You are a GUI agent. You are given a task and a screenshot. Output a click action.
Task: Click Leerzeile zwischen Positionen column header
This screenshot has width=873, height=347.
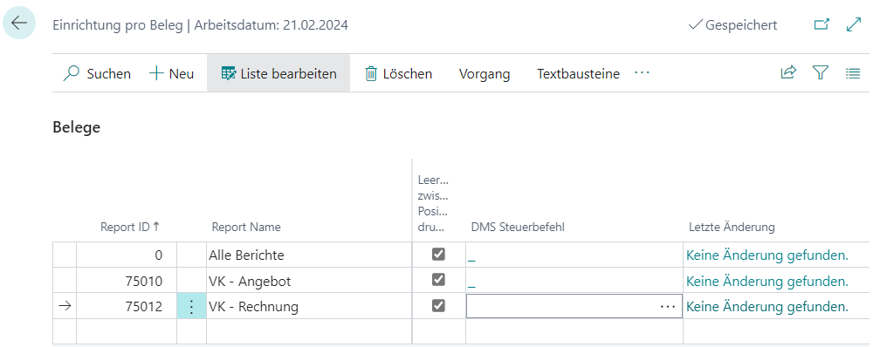433,203
